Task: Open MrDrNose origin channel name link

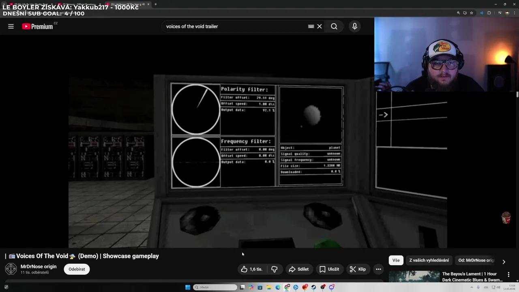Action: click(x=39, y=266)
